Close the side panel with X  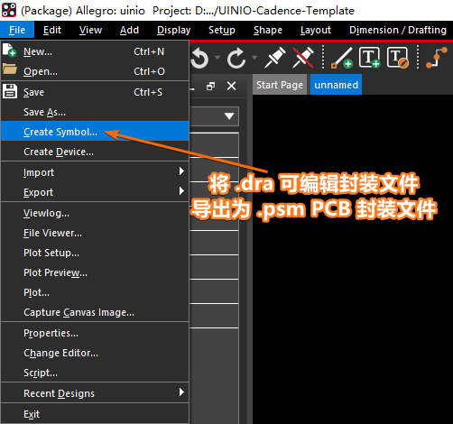point(231,86)
